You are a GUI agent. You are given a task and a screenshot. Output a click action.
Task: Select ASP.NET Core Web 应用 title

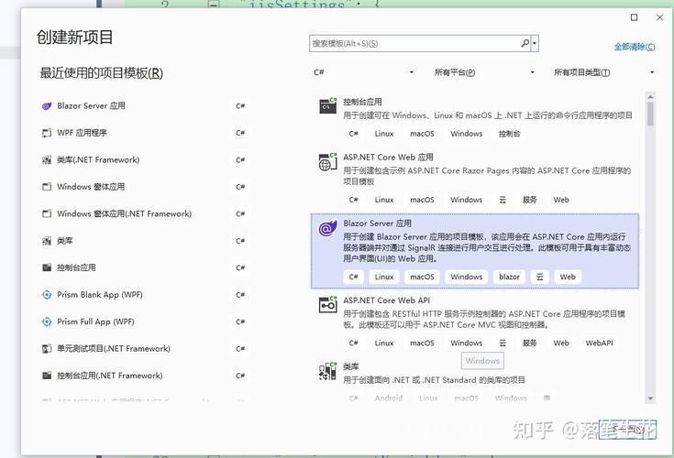[388, 158]
